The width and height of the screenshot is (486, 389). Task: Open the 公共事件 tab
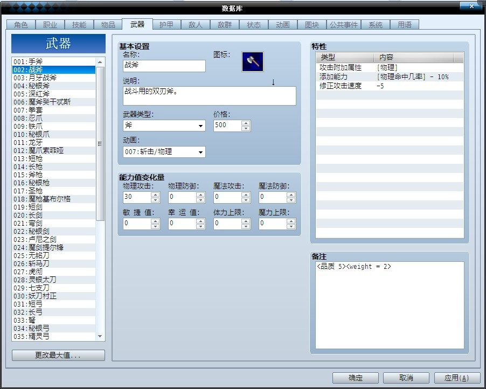point(343,24)
